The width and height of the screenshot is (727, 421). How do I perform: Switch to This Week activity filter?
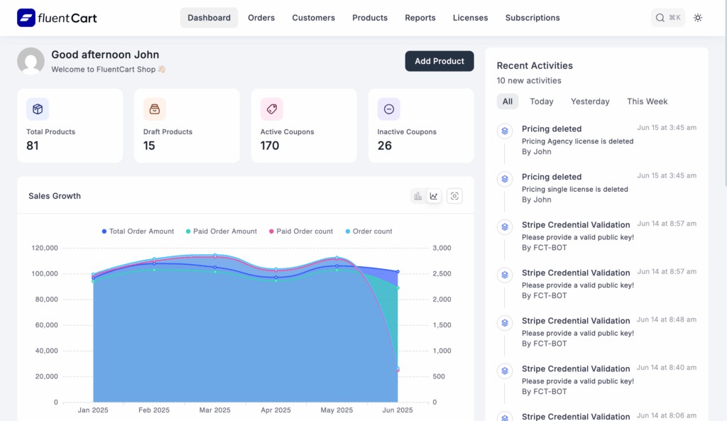coord(647,101)
